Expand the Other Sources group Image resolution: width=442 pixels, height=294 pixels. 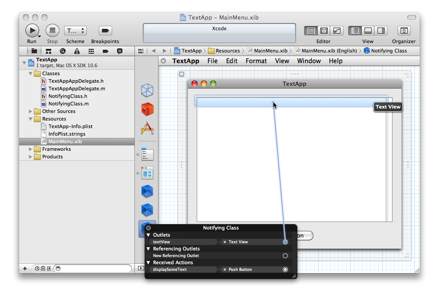[x=30, y=111]
